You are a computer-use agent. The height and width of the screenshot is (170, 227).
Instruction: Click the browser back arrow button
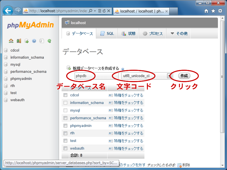click(8, 11)
